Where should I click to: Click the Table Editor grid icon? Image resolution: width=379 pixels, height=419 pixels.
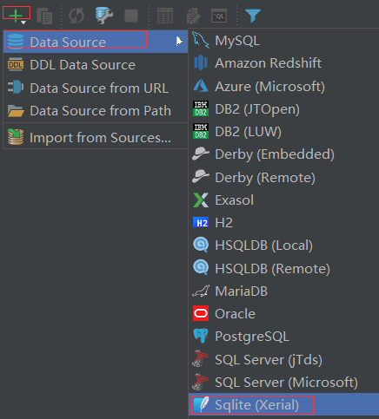pyautogui.click(x=165, y=16)
